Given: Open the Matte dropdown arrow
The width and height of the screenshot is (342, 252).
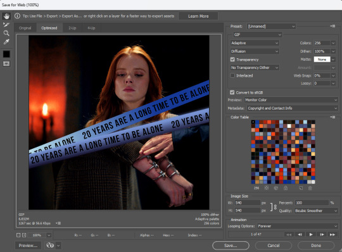Looking at the screenshot, I should [x=333, y=60].
